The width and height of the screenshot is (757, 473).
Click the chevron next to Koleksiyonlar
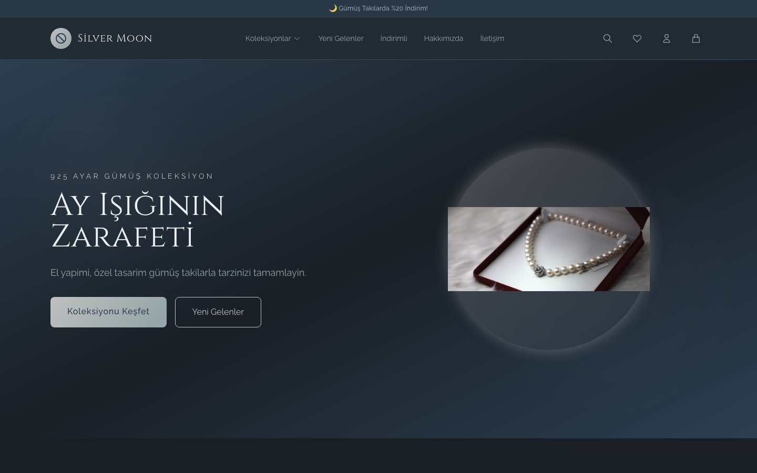coord(297,38)
